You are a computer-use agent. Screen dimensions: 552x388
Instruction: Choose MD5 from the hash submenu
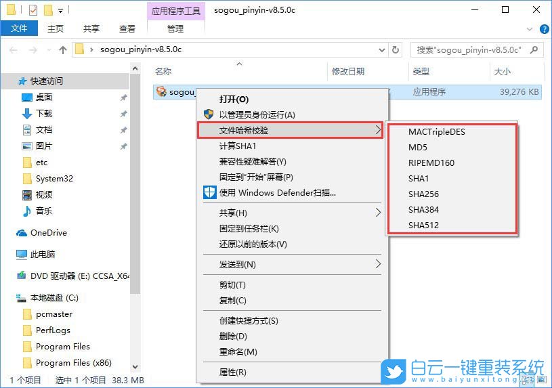(x=418, y=147)
